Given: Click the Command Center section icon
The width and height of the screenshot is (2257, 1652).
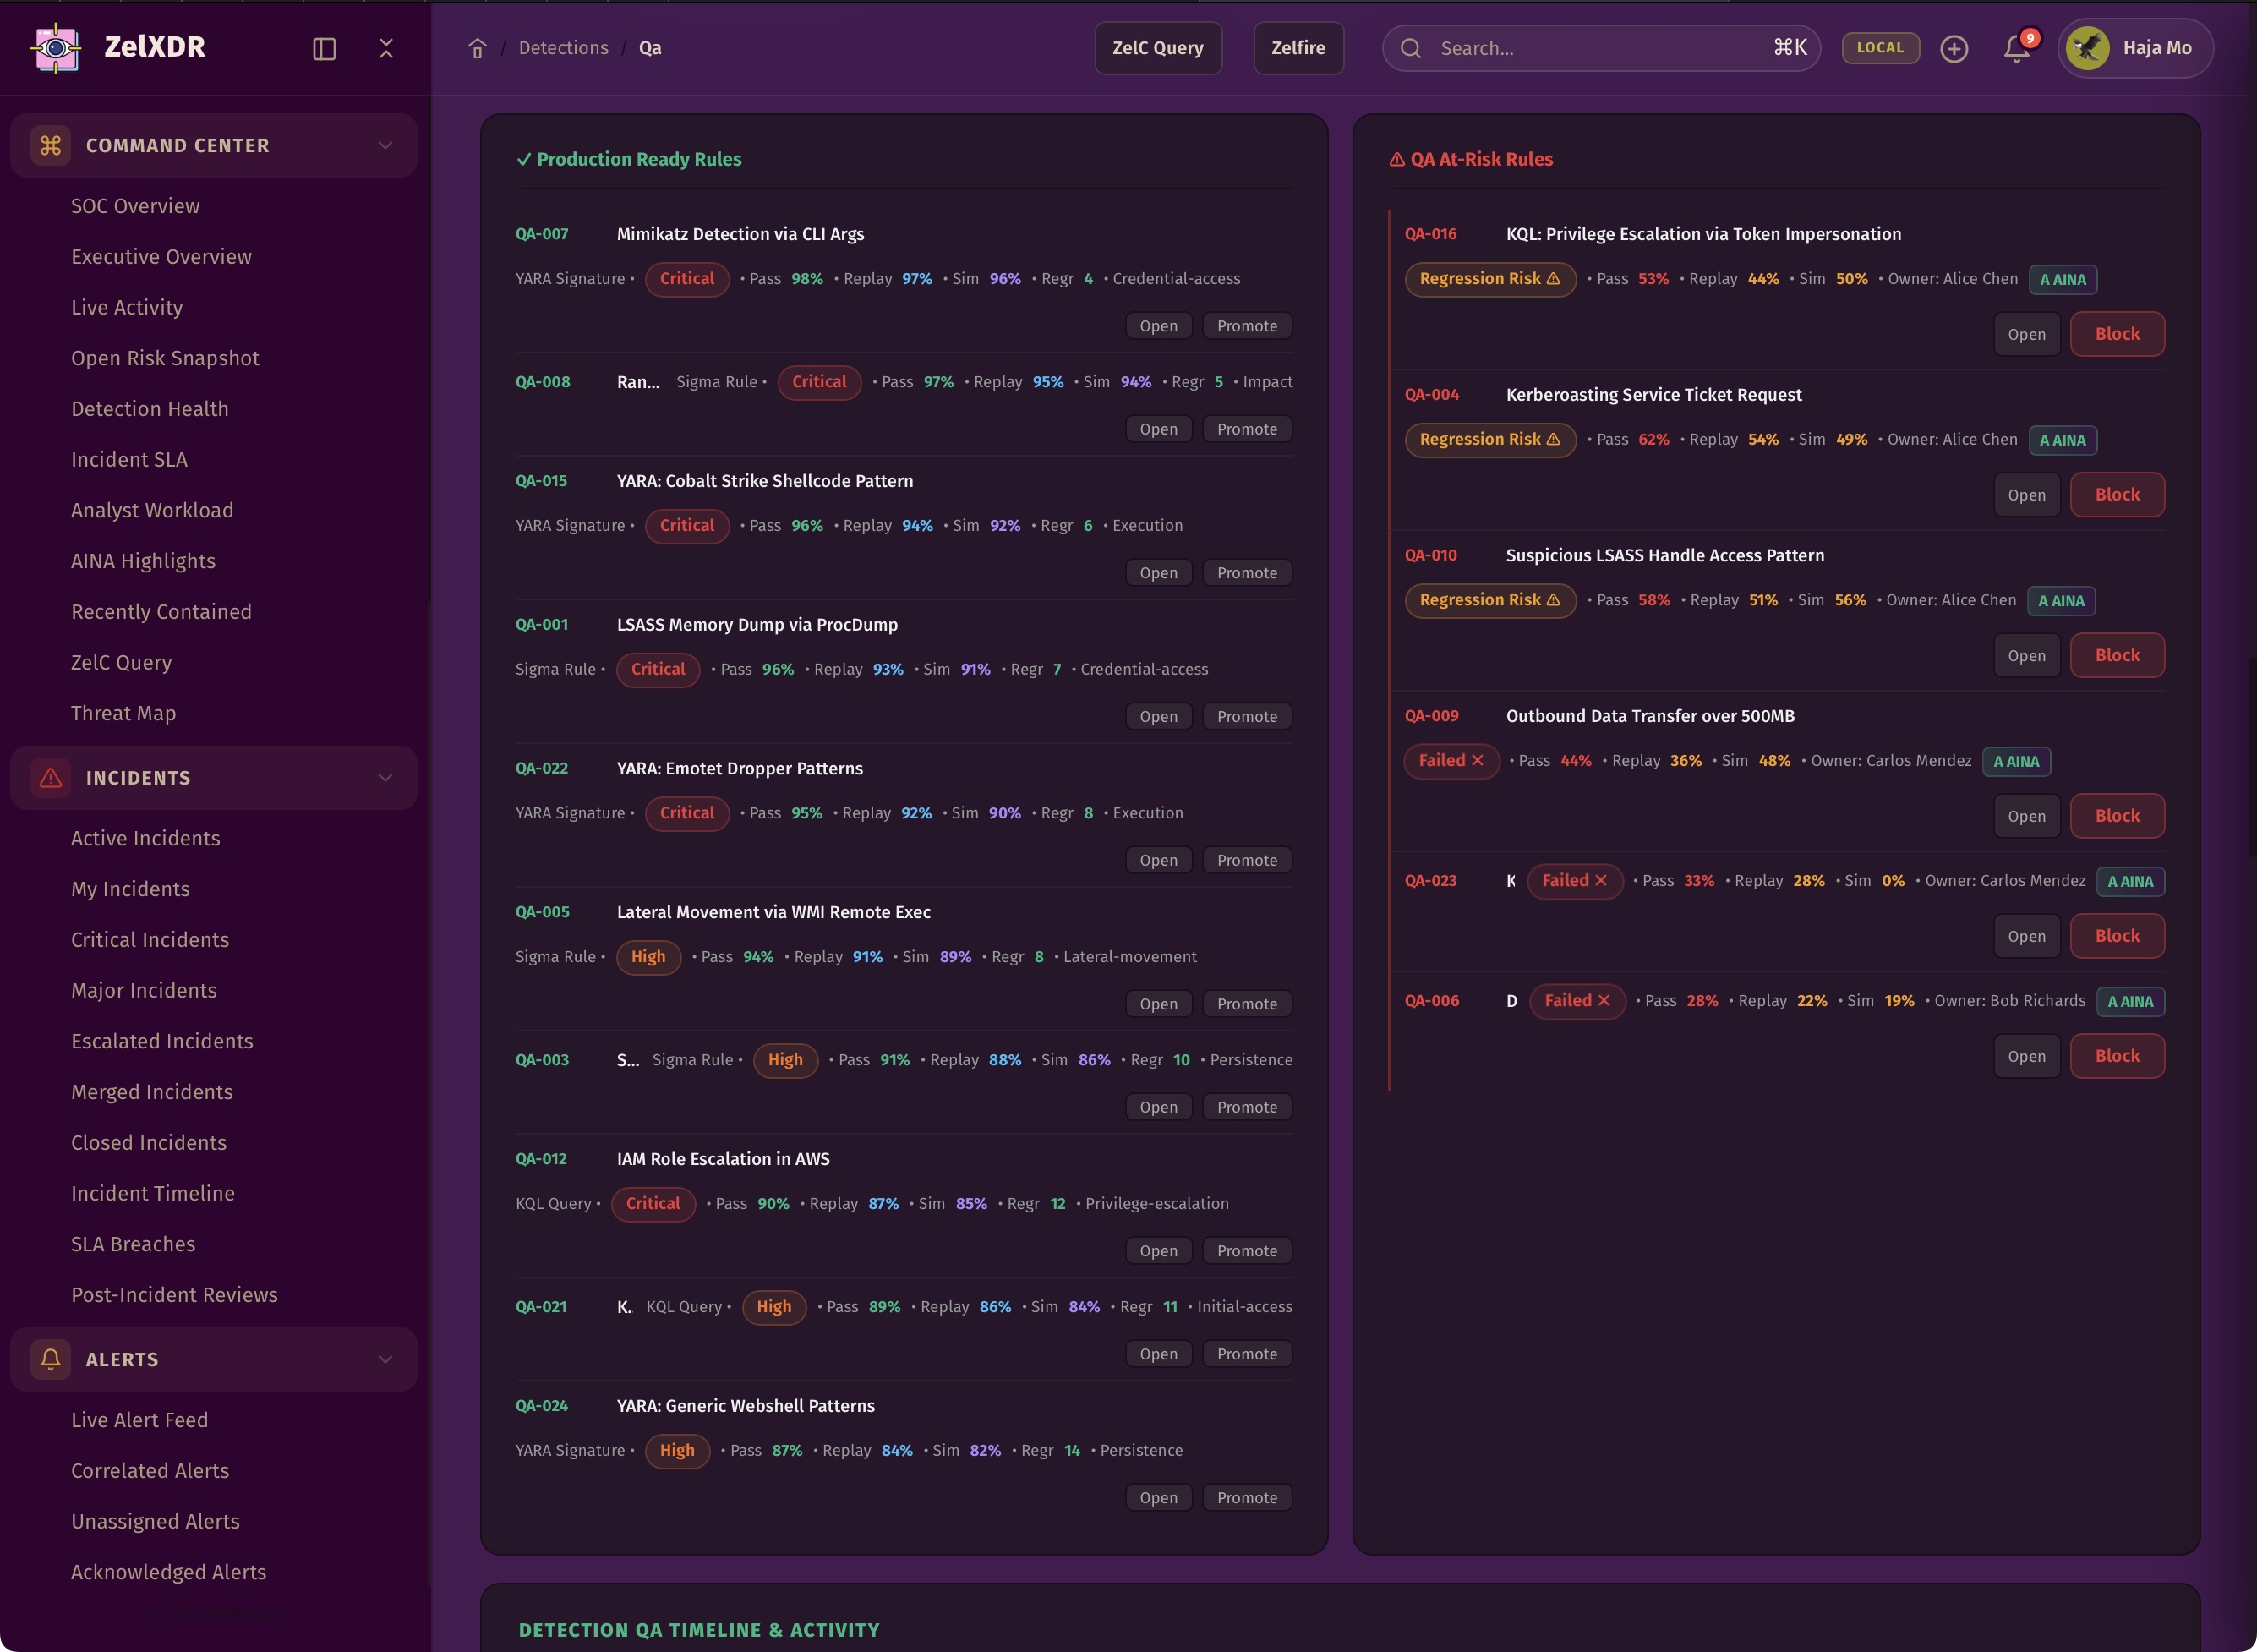Looking at the screenshot, I should click(x=51, y=145).
